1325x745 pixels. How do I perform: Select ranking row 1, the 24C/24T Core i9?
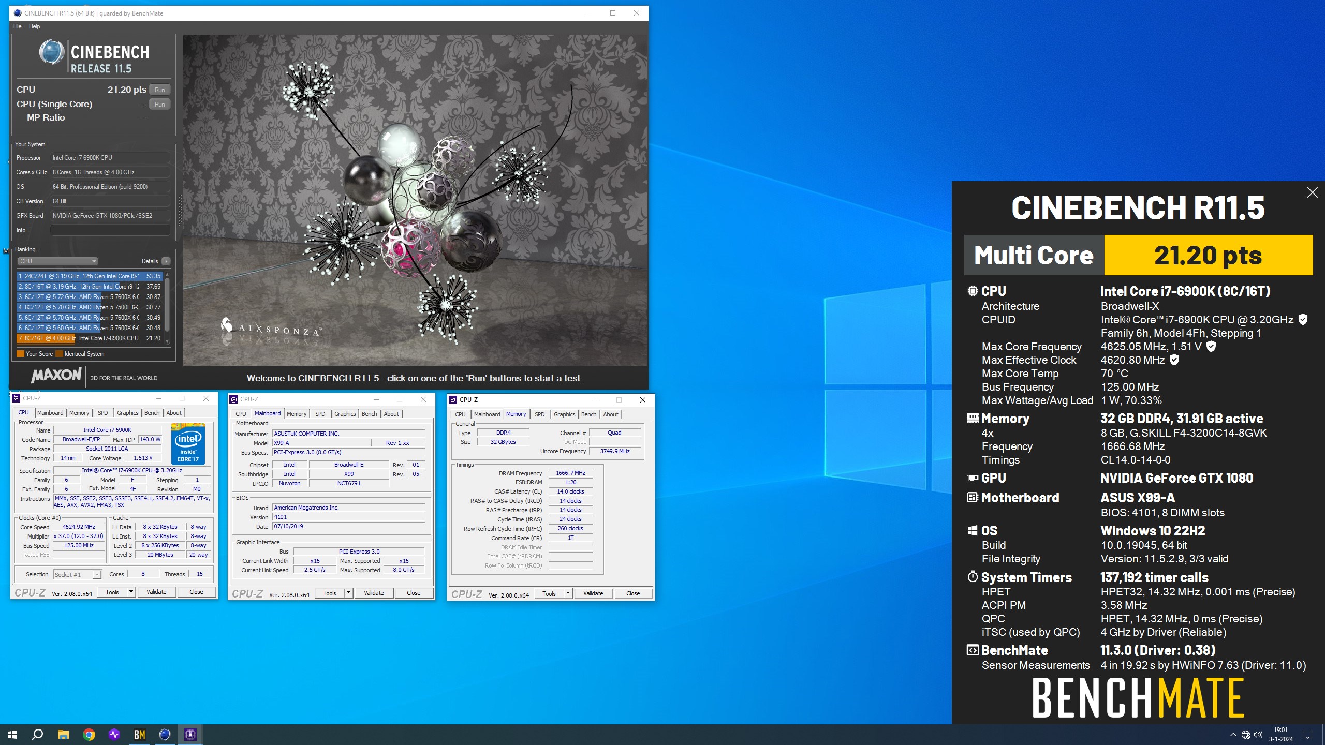(90, 276)
